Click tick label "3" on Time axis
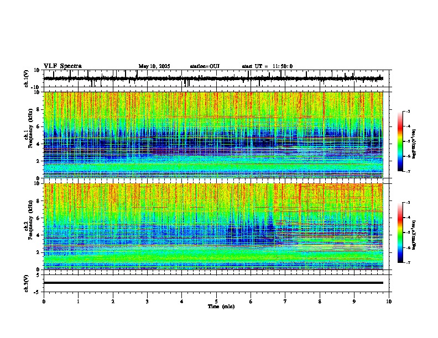This screenshot has width=438, height=338. pos(147,302)
